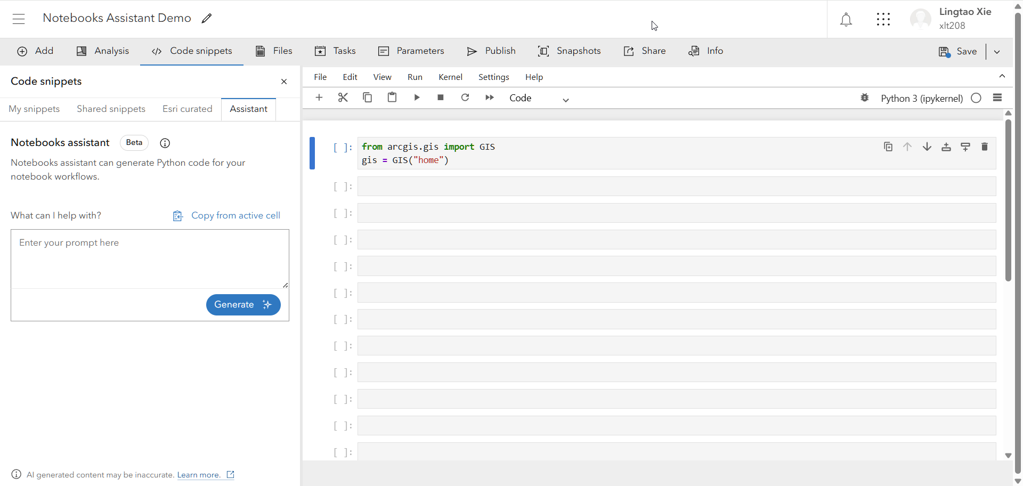Stop kernel execution with the square icon
This screenshot has height=486, width=1023.
tap(441, 98)
